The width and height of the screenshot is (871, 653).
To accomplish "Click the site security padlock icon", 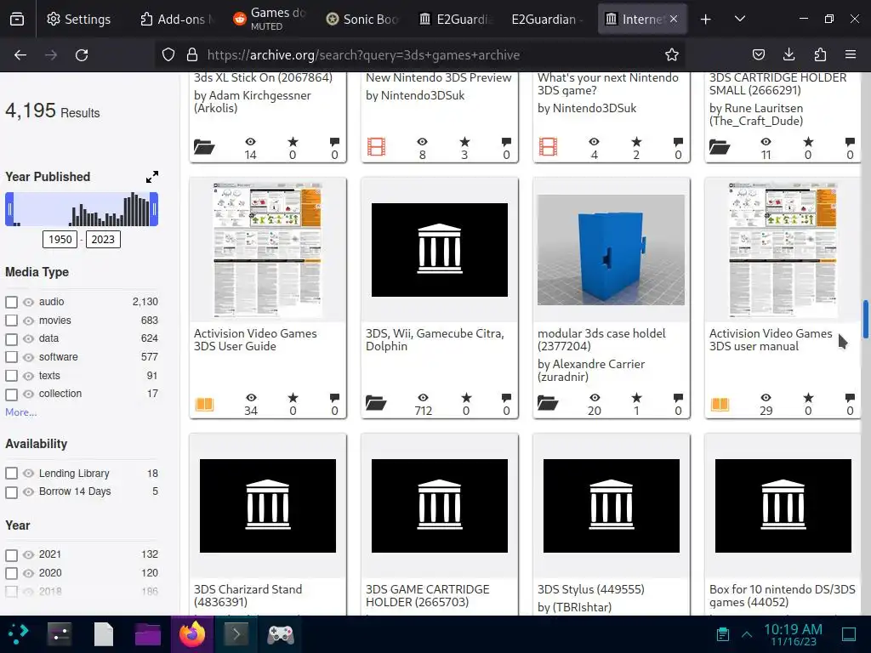I will pos(192,54).
